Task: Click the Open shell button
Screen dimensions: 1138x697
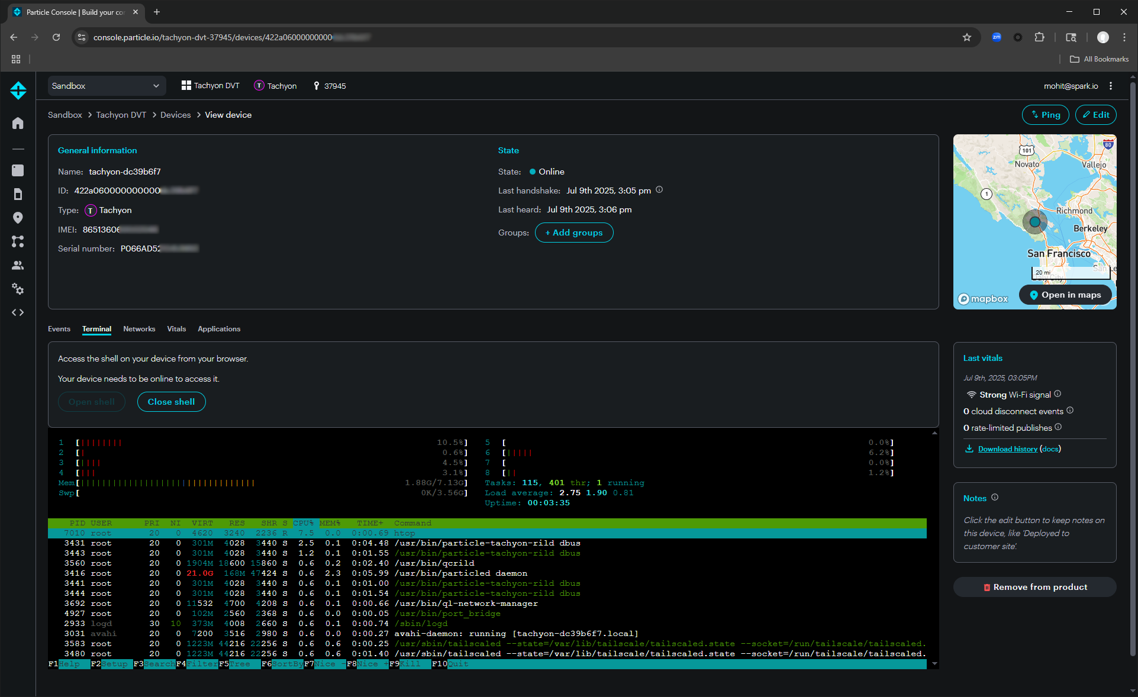Action: pos(92,402)
